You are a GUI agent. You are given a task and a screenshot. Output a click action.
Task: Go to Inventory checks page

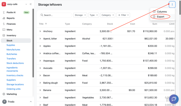pos(15,75)
